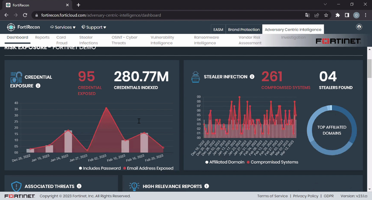372x200 pixels.
Task: Click the 04 Stealers Found value
Action: [328, 77]
